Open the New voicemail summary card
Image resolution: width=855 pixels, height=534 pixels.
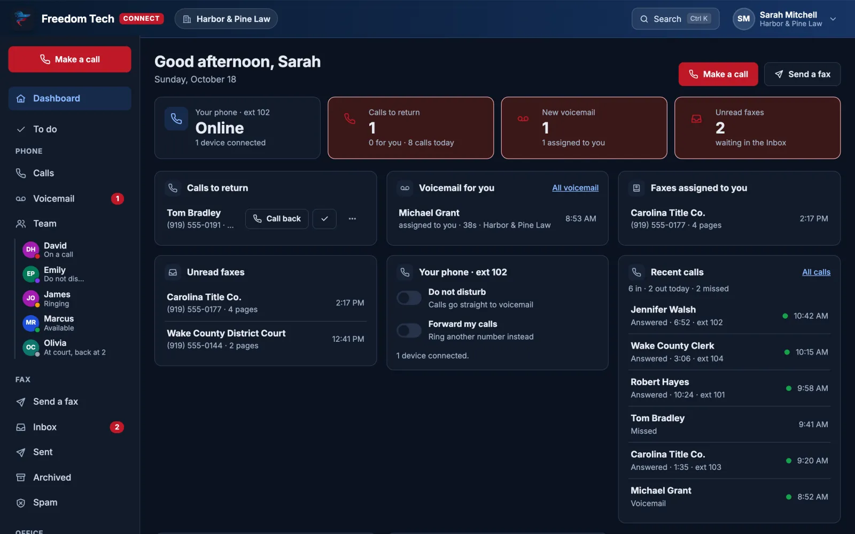pos(584,128)
